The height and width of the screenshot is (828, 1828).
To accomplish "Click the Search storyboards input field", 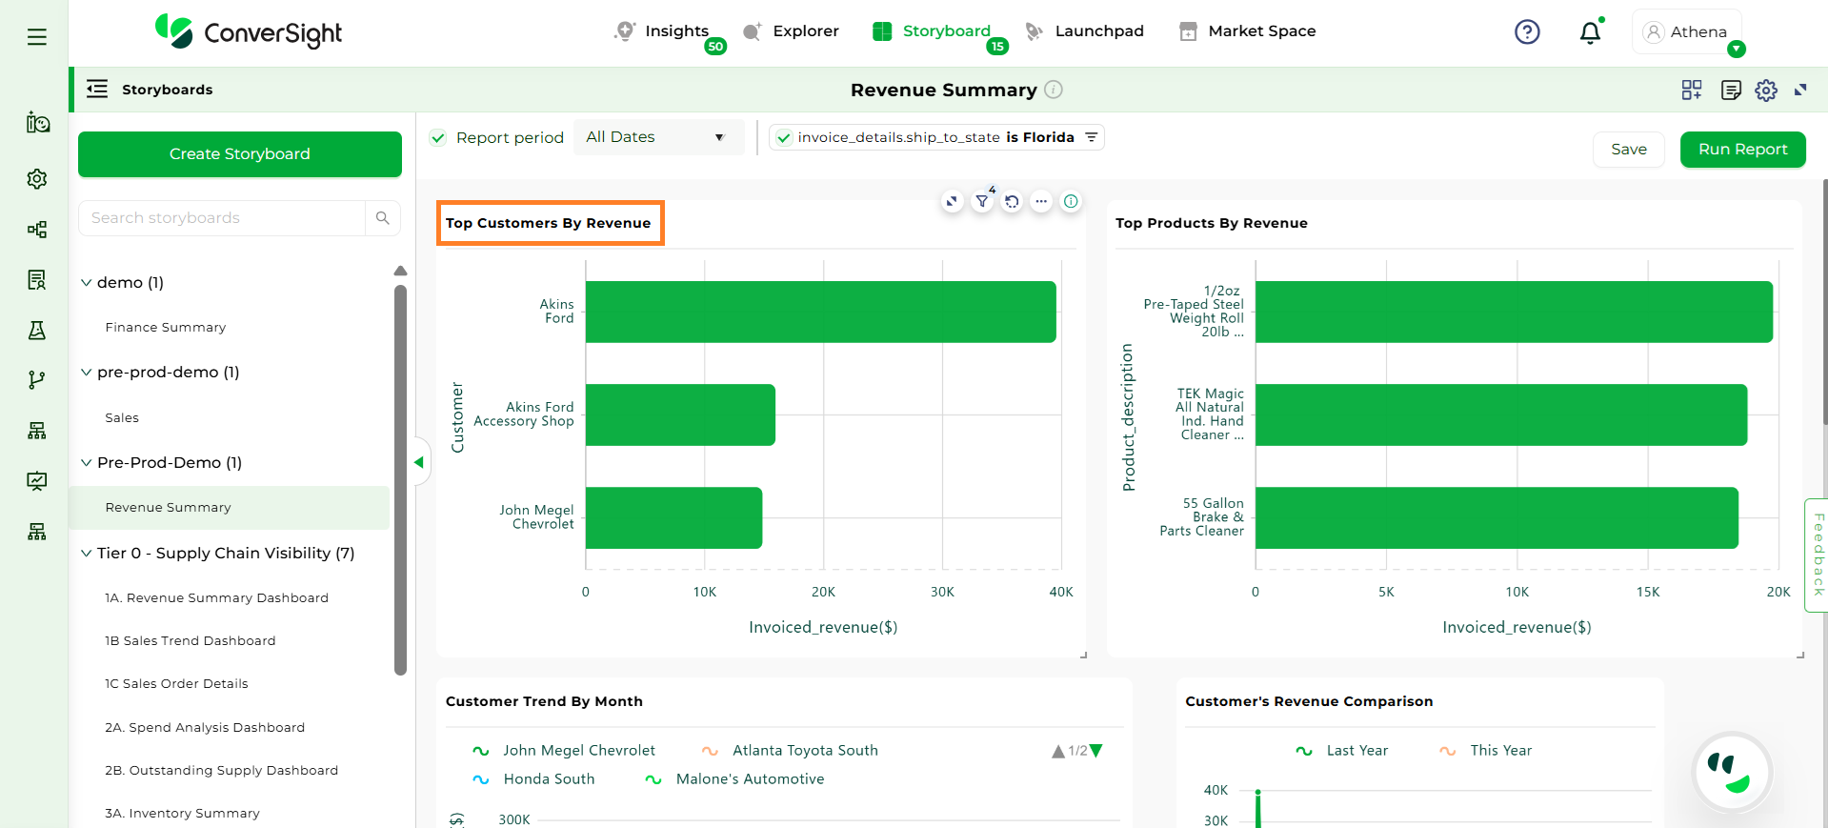I will (222, 218).
